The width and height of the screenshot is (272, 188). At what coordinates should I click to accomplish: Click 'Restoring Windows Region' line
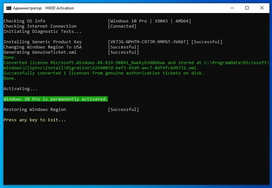(x=35, y=109)
